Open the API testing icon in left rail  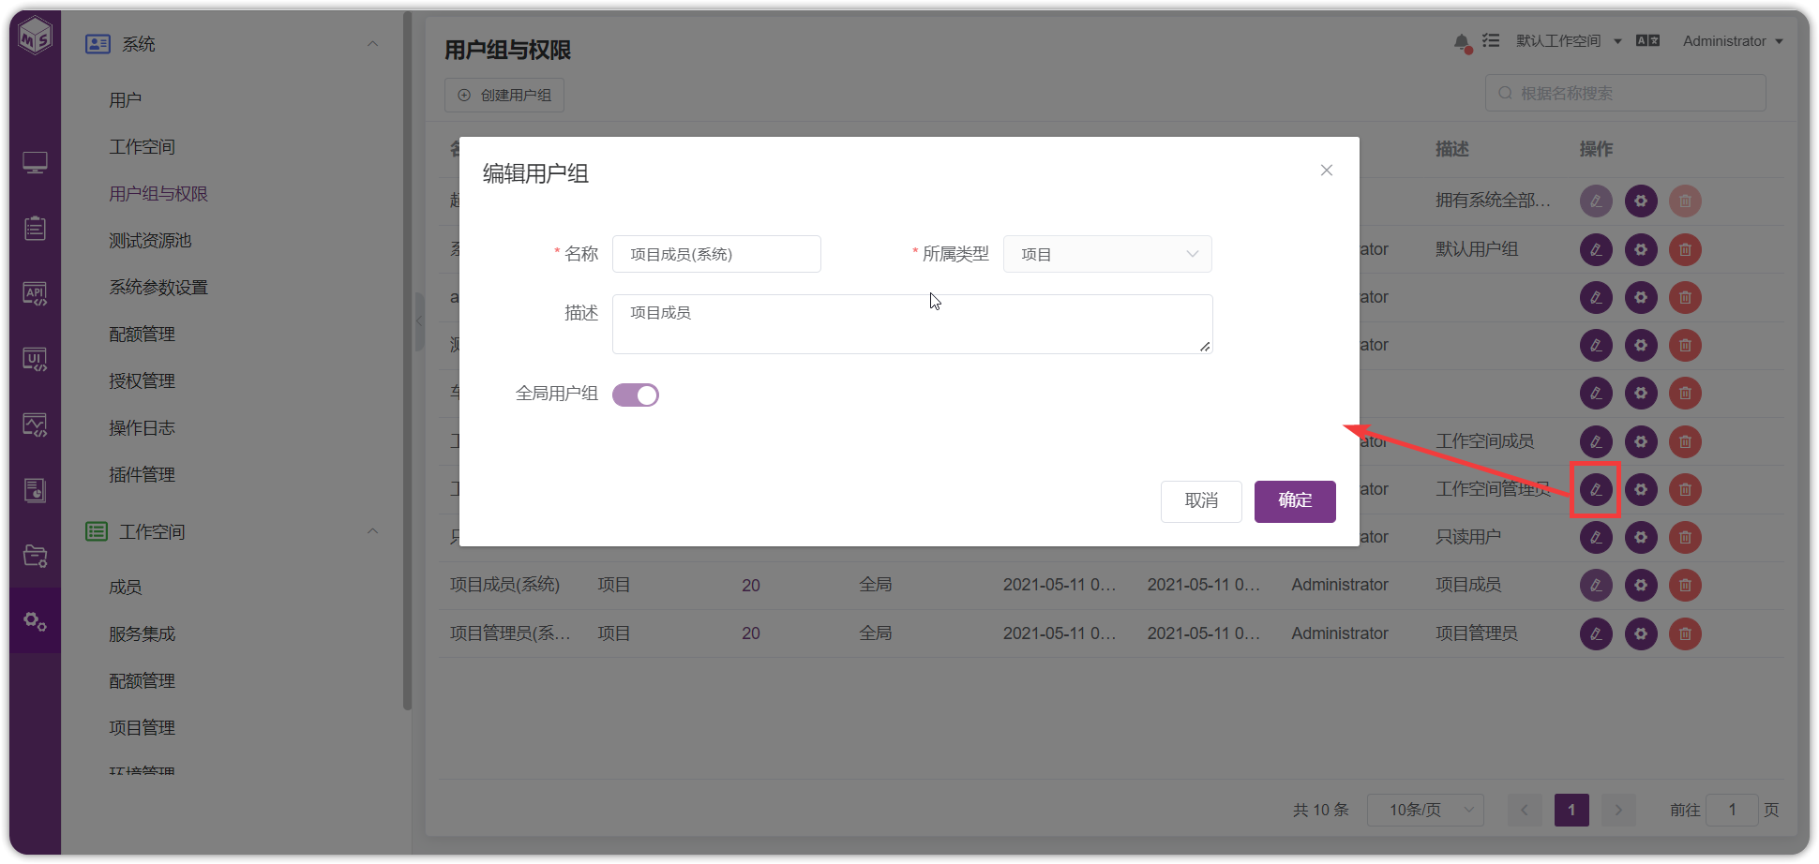tap(35, 294)
